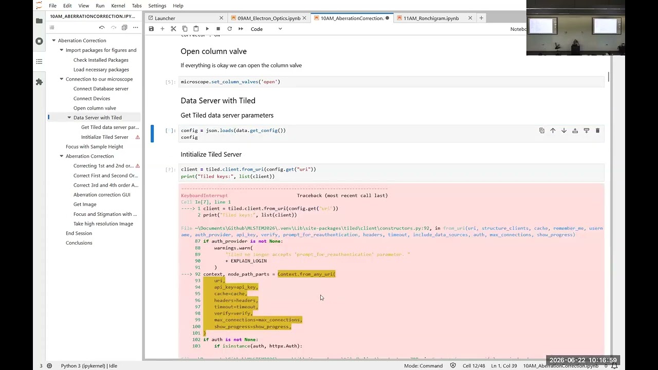Restart the kernel

pos(230,29)
